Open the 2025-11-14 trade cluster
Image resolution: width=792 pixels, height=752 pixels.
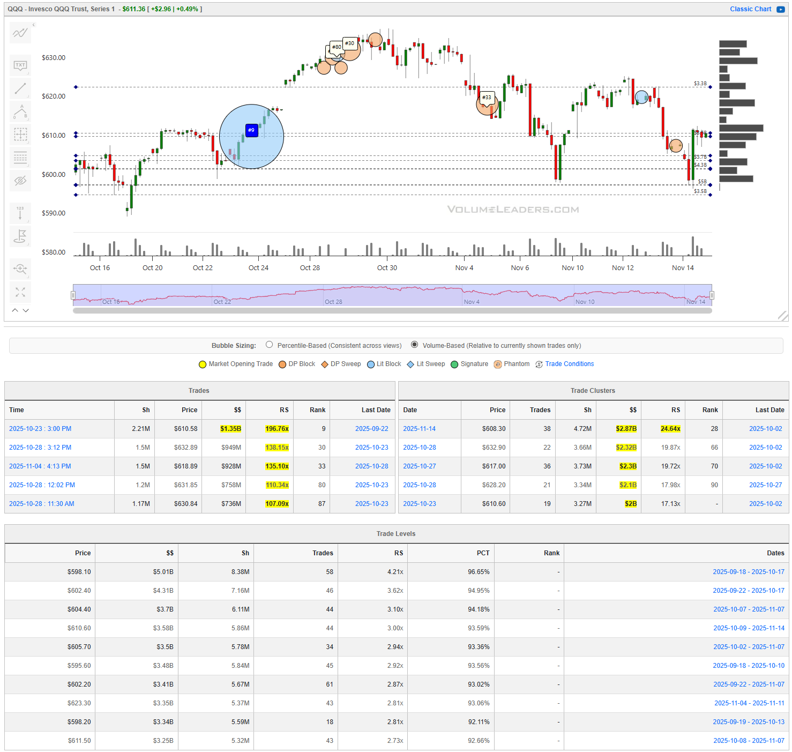[419, 429]
